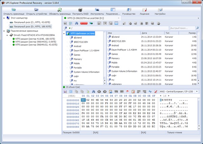Click the binoculars search icon in file toolbar
Screen dimensions: 203x144
[x=77, y=23]
